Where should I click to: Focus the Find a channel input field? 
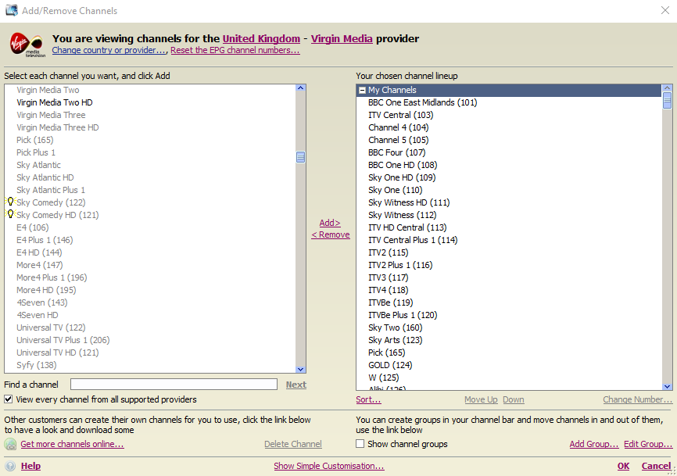click(x=174, y=384)
